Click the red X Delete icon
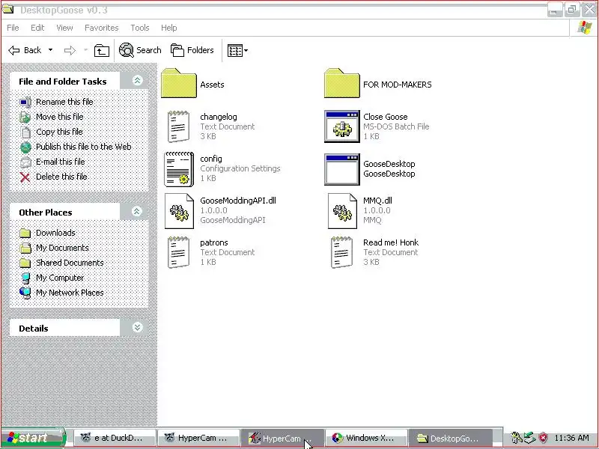The height and width of the screenshot is (449, 599). click(x=25, y=177)
